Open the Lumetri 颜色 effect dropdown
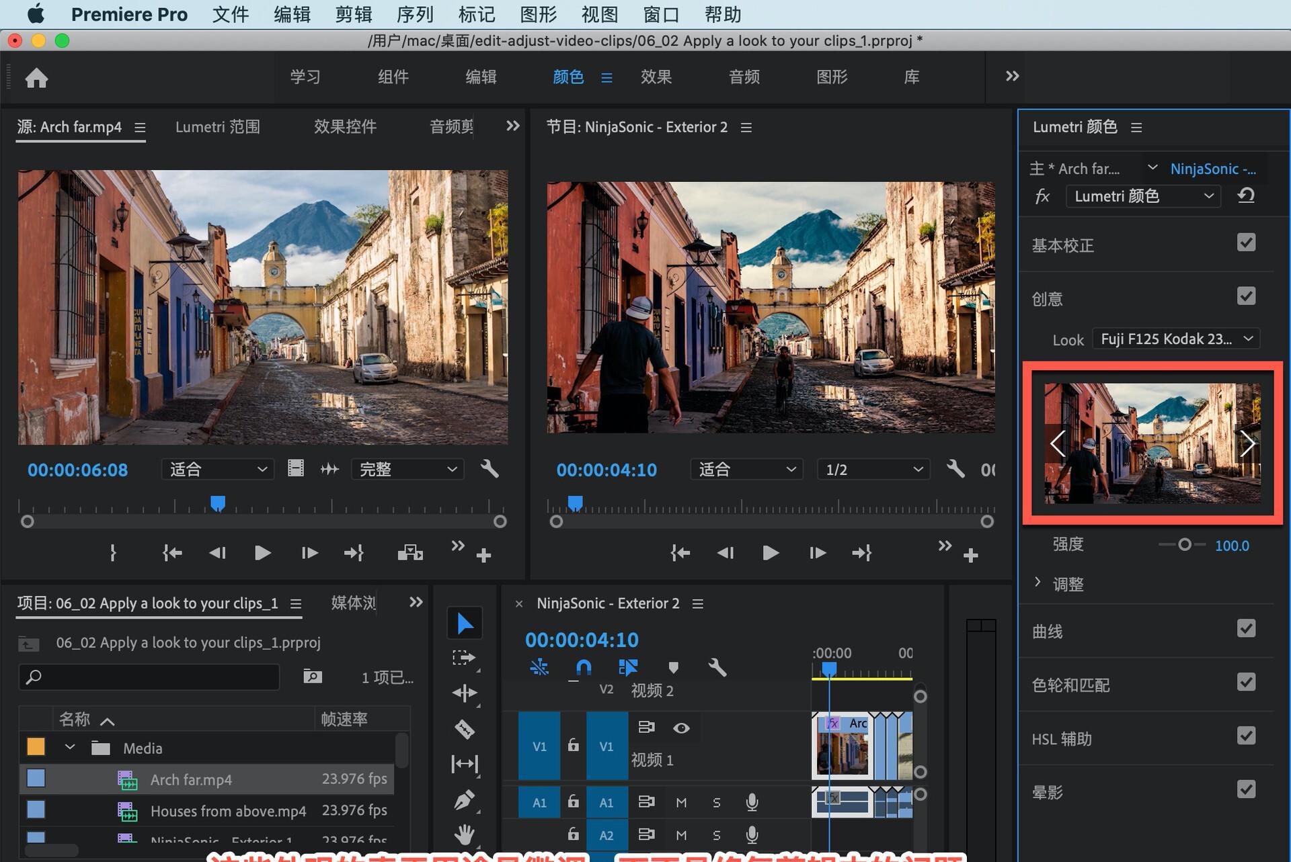The width and height of the screenshot is (1291, 862). pyautogui.click(x=1143, y=196)
